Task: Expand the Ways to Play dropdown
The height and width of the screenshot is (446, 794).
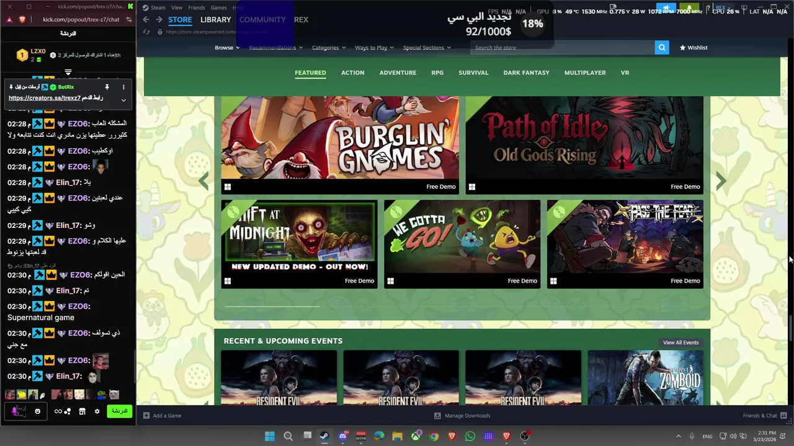Action: tap(374, 48)
